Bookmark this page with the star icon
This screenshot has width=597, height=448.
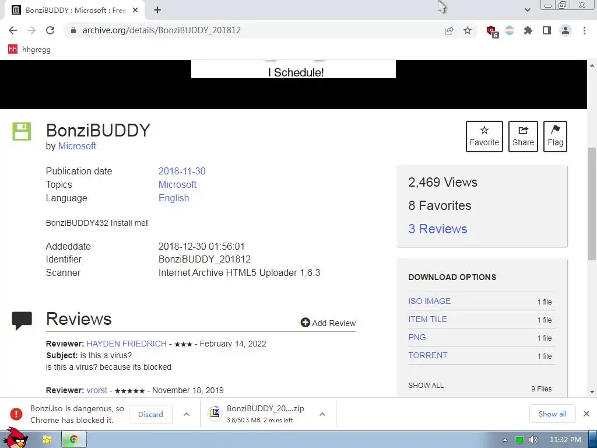(x=468, y=30)
